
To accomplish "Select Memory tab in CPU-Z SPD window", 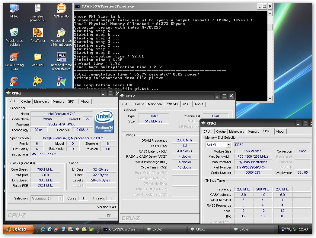I will 254,131.
